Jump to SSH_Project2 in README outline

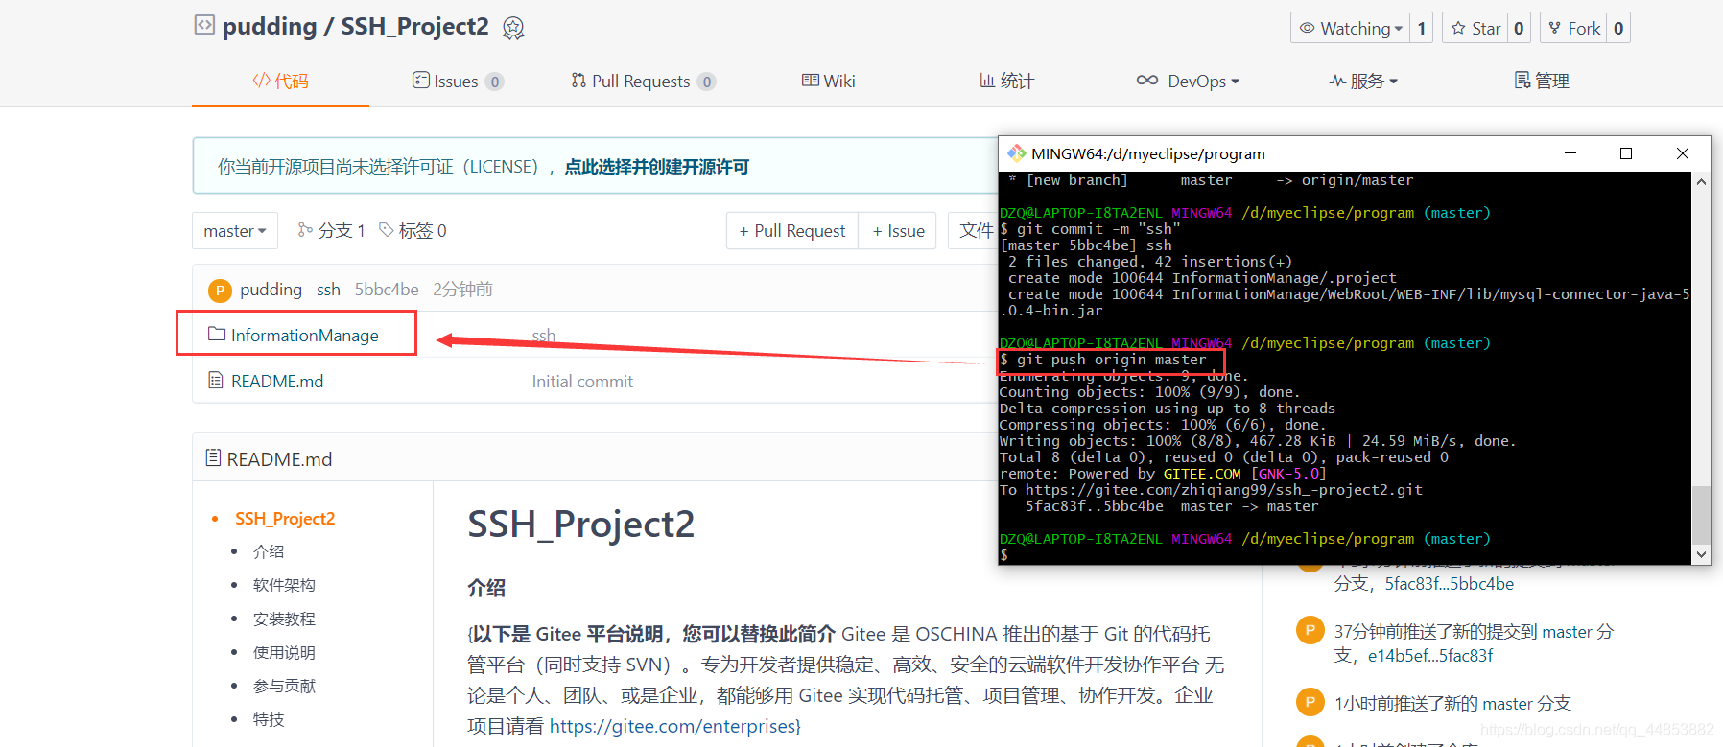pos(285,519)
